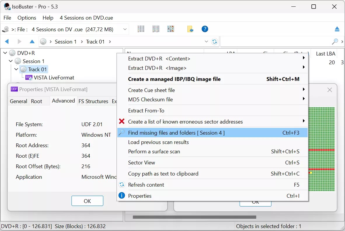
Task: Click the colored thumbnail view toolbar icon
Action: point(170,29)
